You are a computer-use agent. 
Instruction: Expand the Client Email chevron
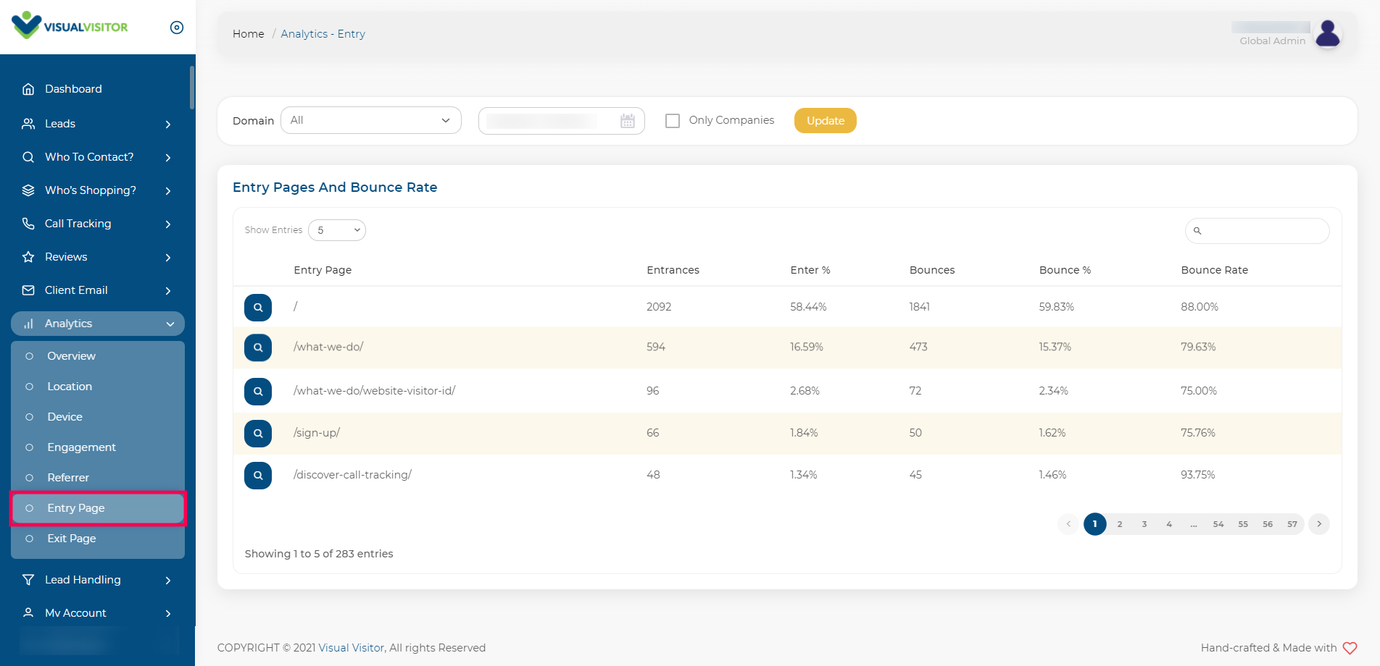[x=168, y=291]
